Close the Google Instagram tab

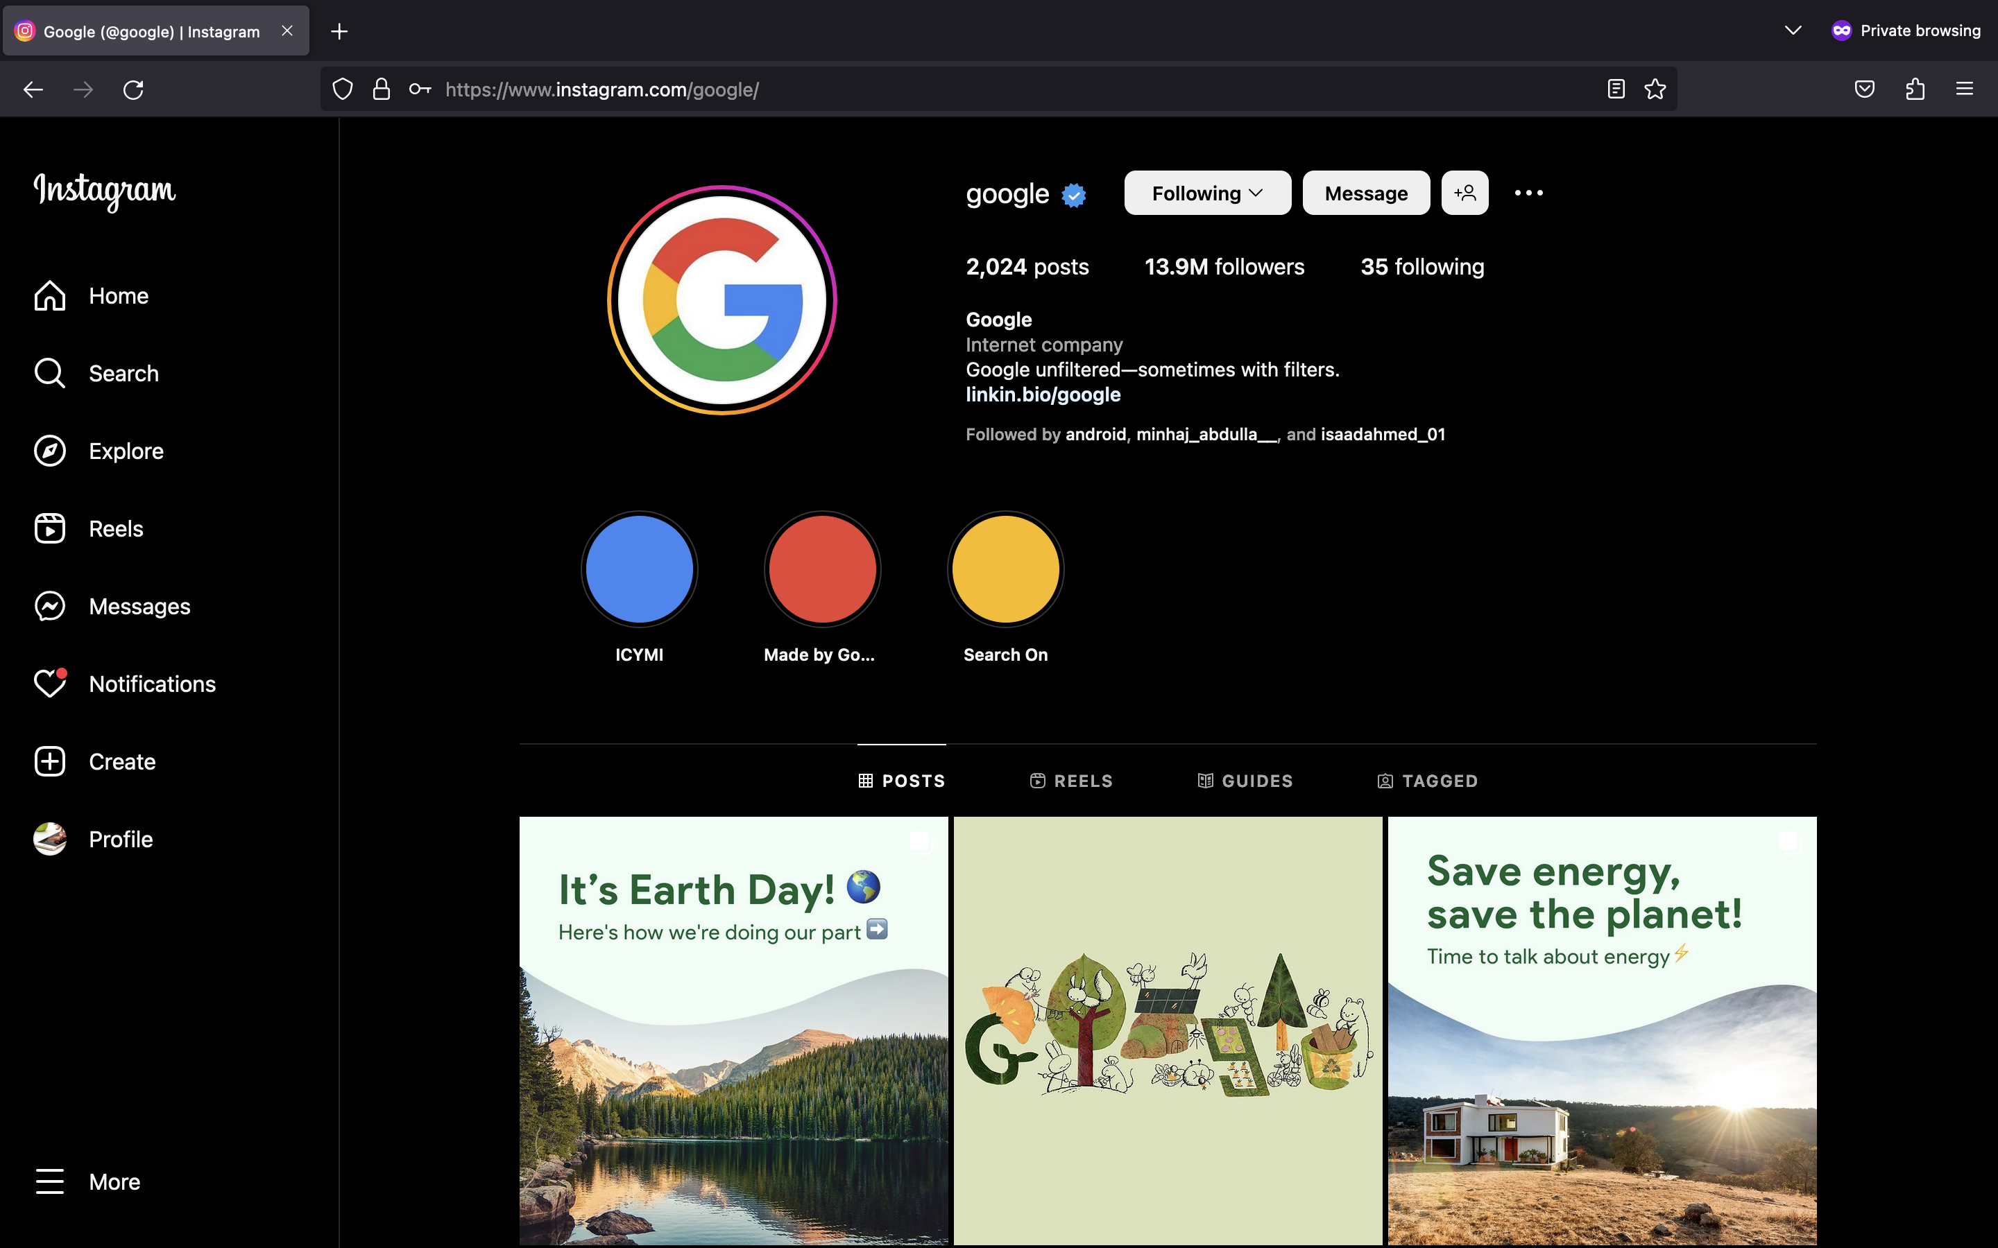(x=287, y=31)
